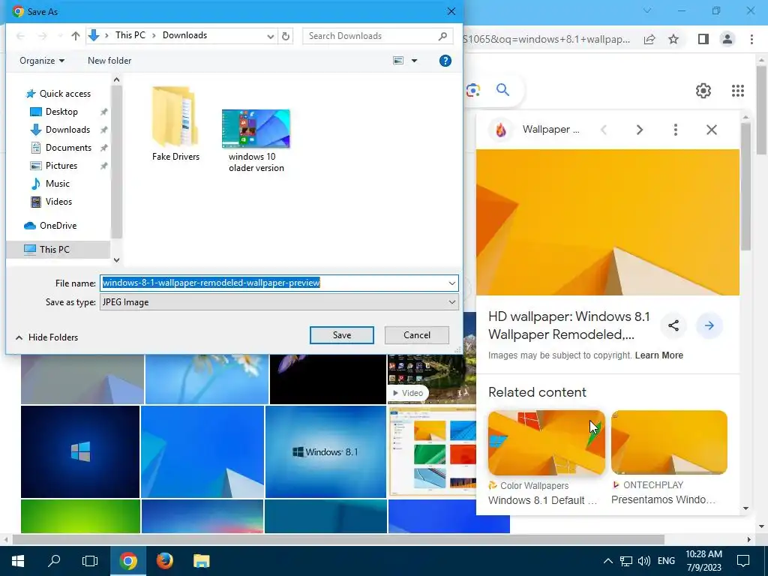768x576 pixels.
Task: Expand File name history dropdown
Action: coord(451,283)
